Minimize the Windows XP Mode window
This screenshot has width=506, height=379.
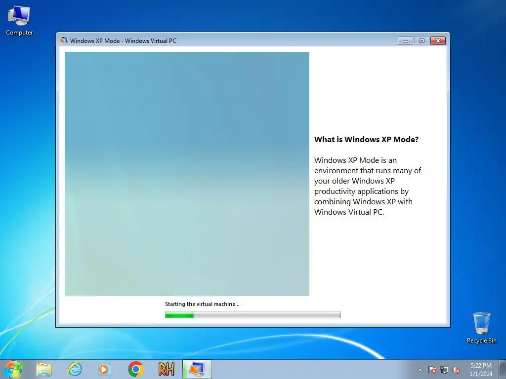[x=405, y=40]
